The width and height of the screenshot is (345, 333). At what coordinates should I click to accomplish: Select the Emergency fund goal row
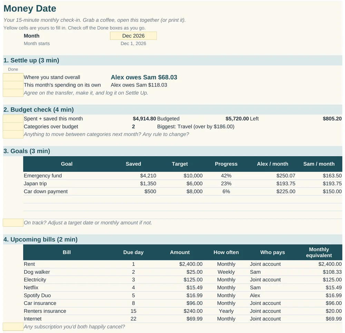183,176
